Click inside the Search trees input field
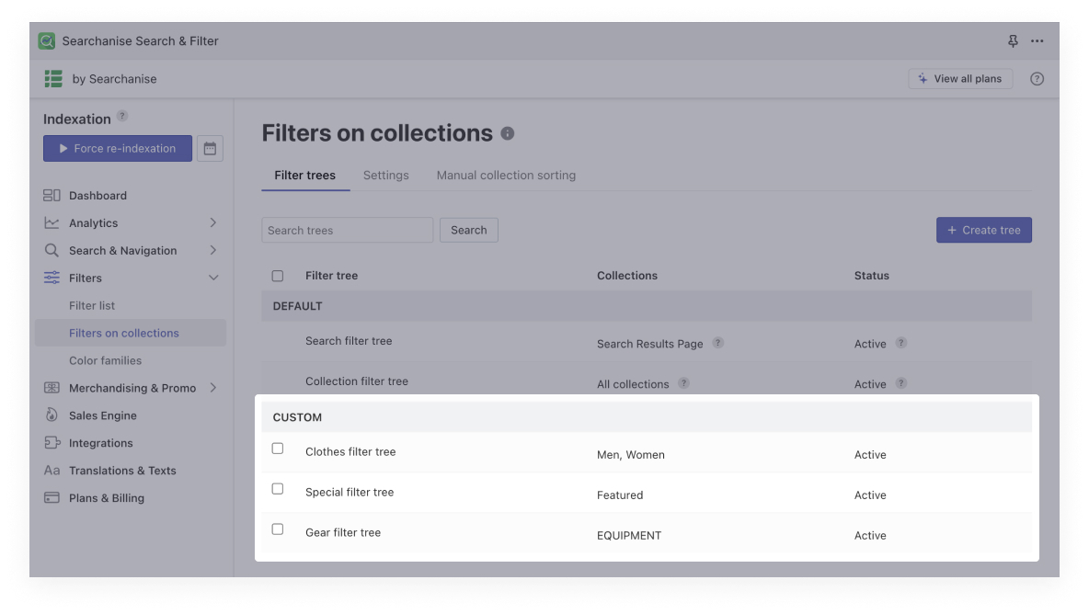 [347, 230]
